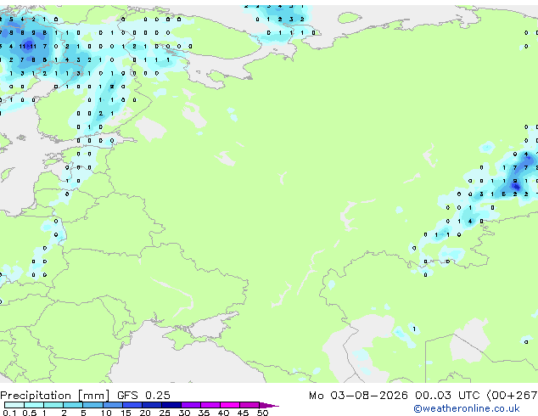Click the '50' legend value

[x=262, y=413]
